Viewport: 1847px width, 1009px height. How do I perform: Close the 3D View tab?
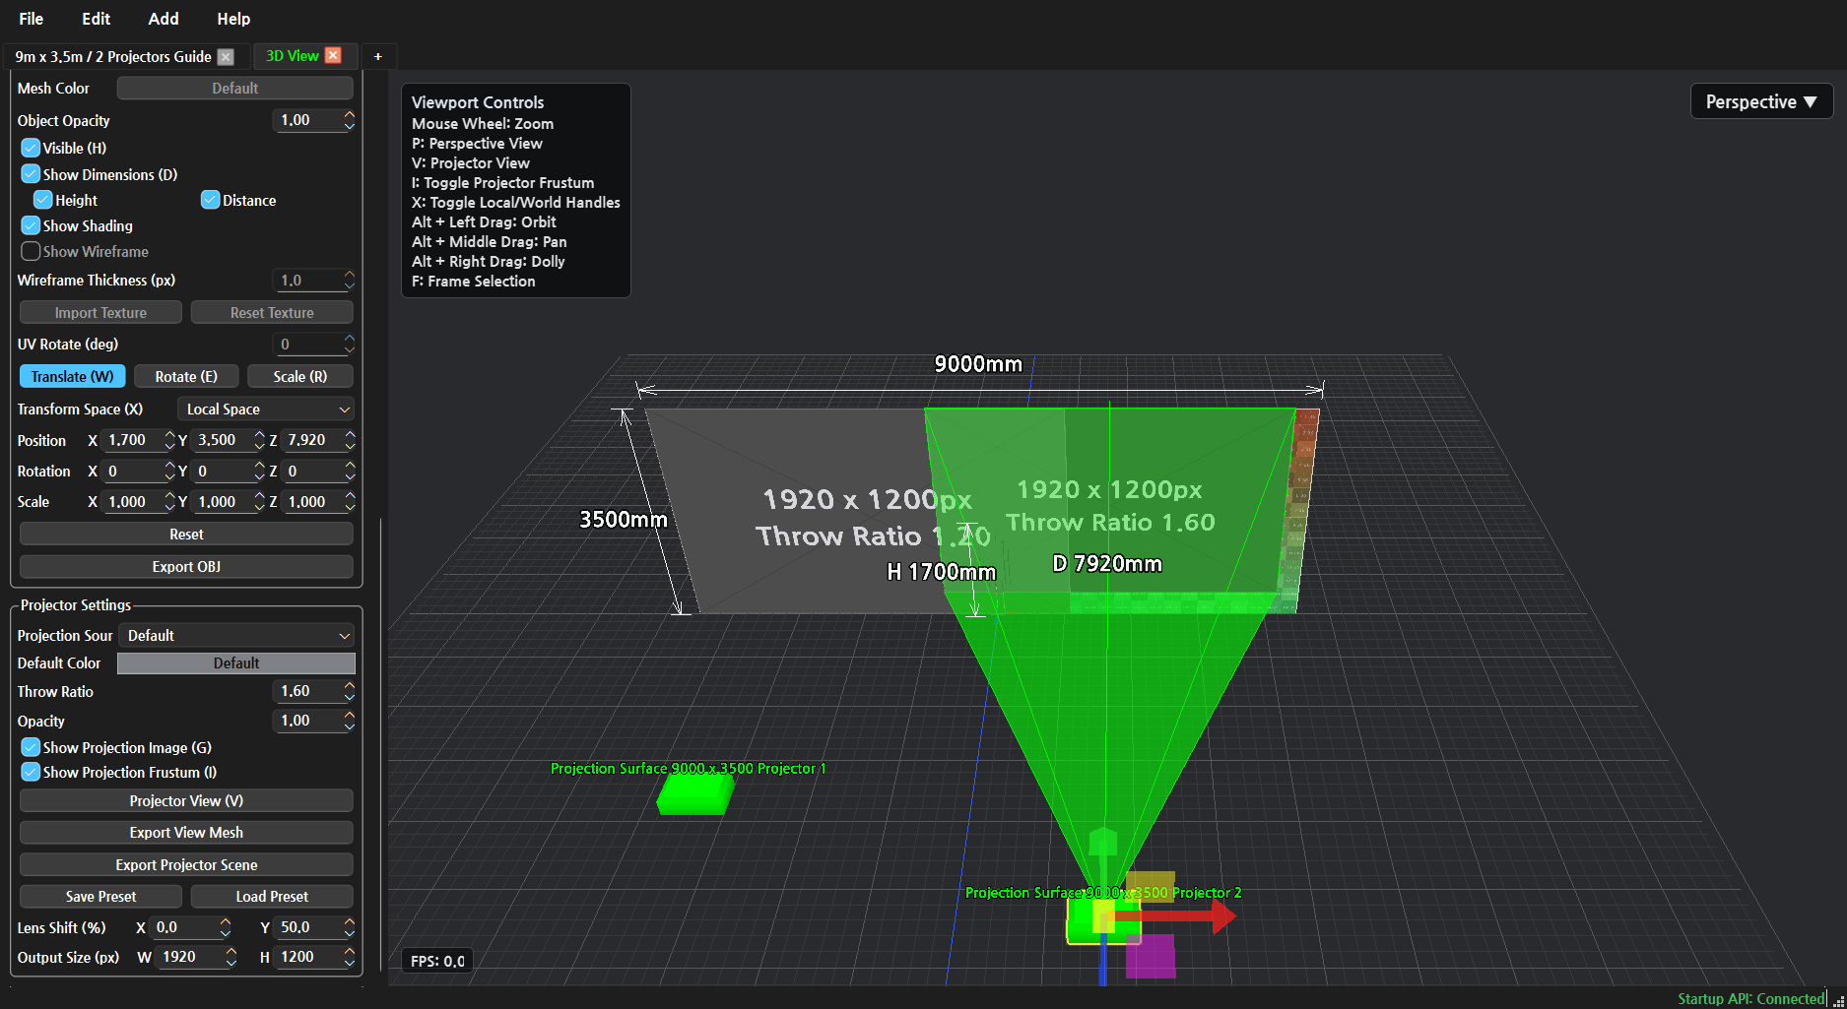click(333, 56)
